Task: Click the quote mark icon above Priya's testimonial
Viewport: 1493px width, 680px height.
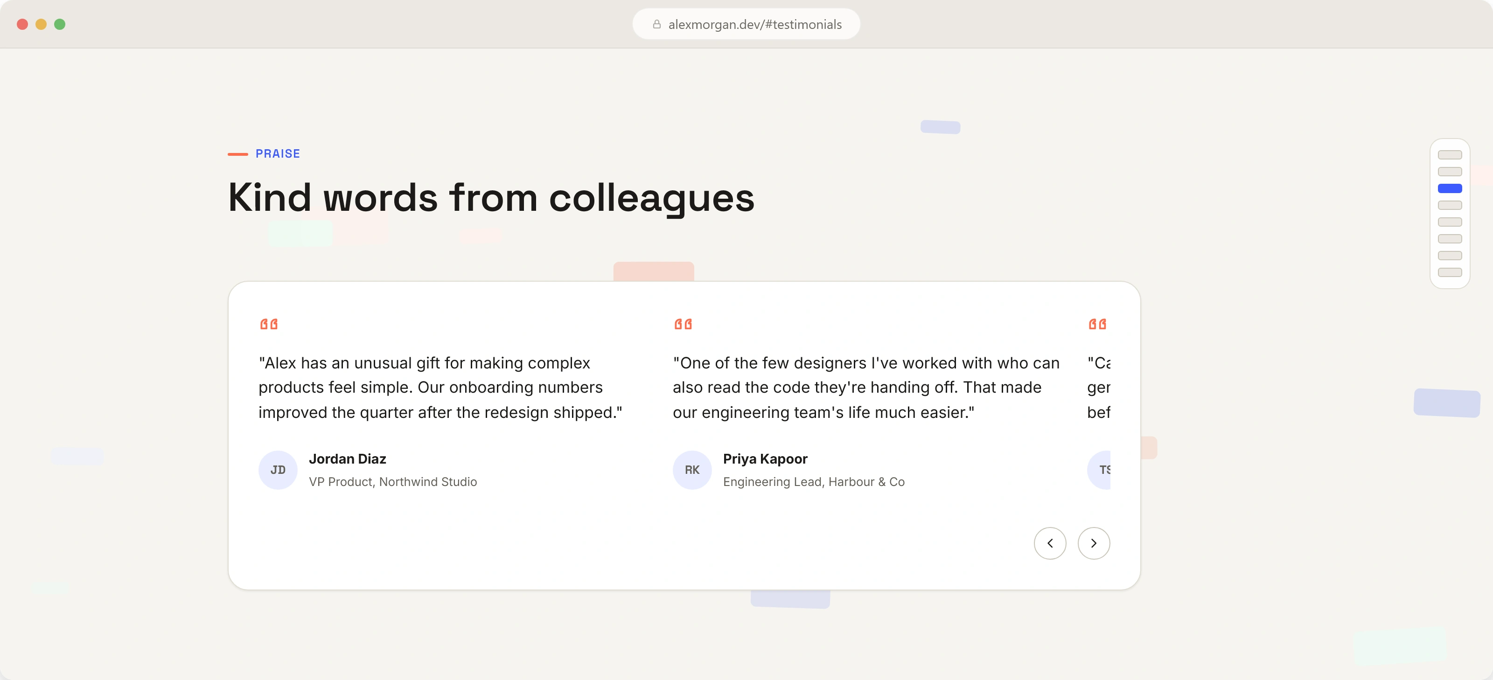Action: coord(683,324)
